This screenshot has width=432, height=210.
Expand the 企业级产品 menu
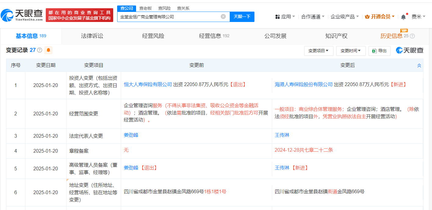point(345,16)
